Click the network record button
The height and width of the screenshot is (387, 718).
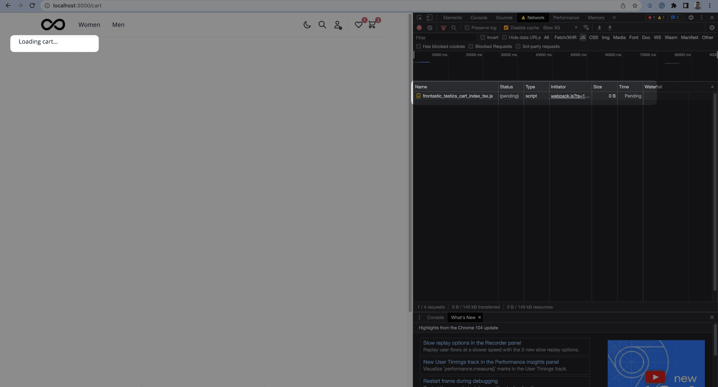(x=419, y=28)
